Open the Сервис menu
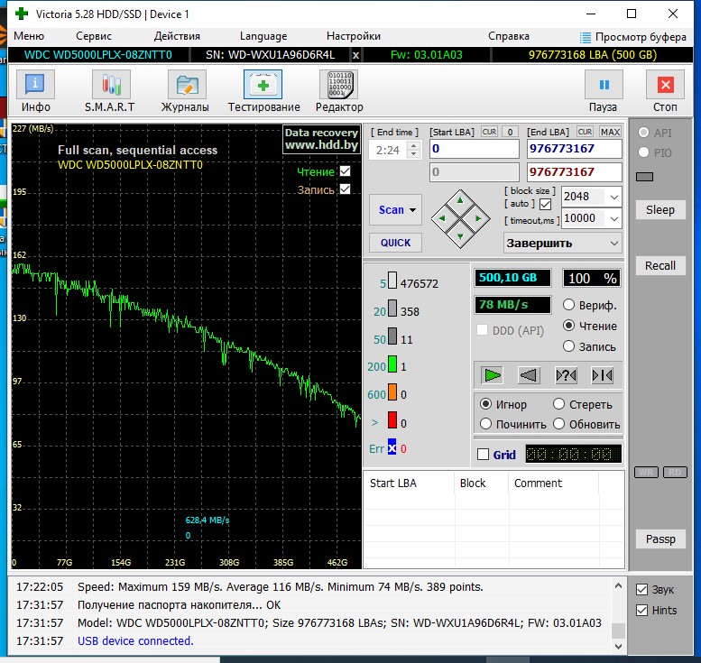This screenshot has height=663, width=701. click(x=94, y=36)
